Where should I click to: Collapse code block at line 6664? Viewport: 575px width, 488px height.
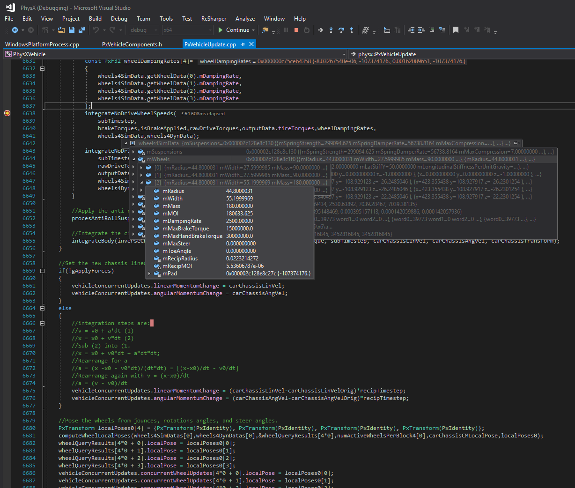42,308
